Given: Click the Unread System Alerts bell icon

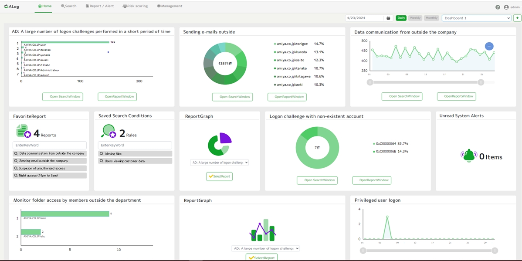Looking at the screenshot, I should tap(469, 156).
